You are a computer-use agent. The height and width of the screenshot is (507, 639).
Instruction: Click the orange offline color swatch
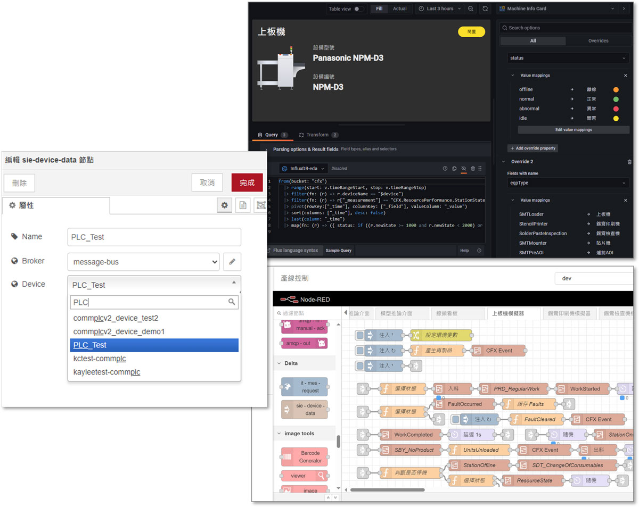(x=616, y=90)
